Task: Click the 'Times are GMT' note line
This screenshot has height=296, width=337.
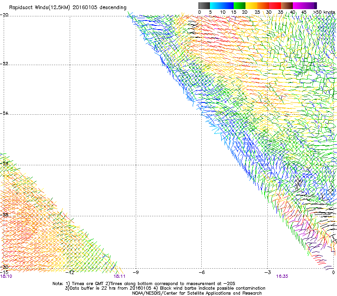Action: pos(144,284)
